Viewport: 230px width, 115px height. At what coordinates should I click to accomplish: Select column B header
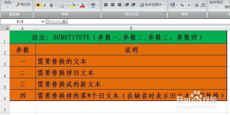tap(131, 28)
